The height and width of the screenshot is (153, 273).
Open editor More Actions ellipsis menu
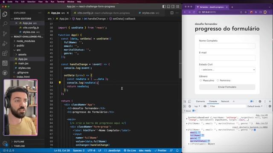point(177,13)
